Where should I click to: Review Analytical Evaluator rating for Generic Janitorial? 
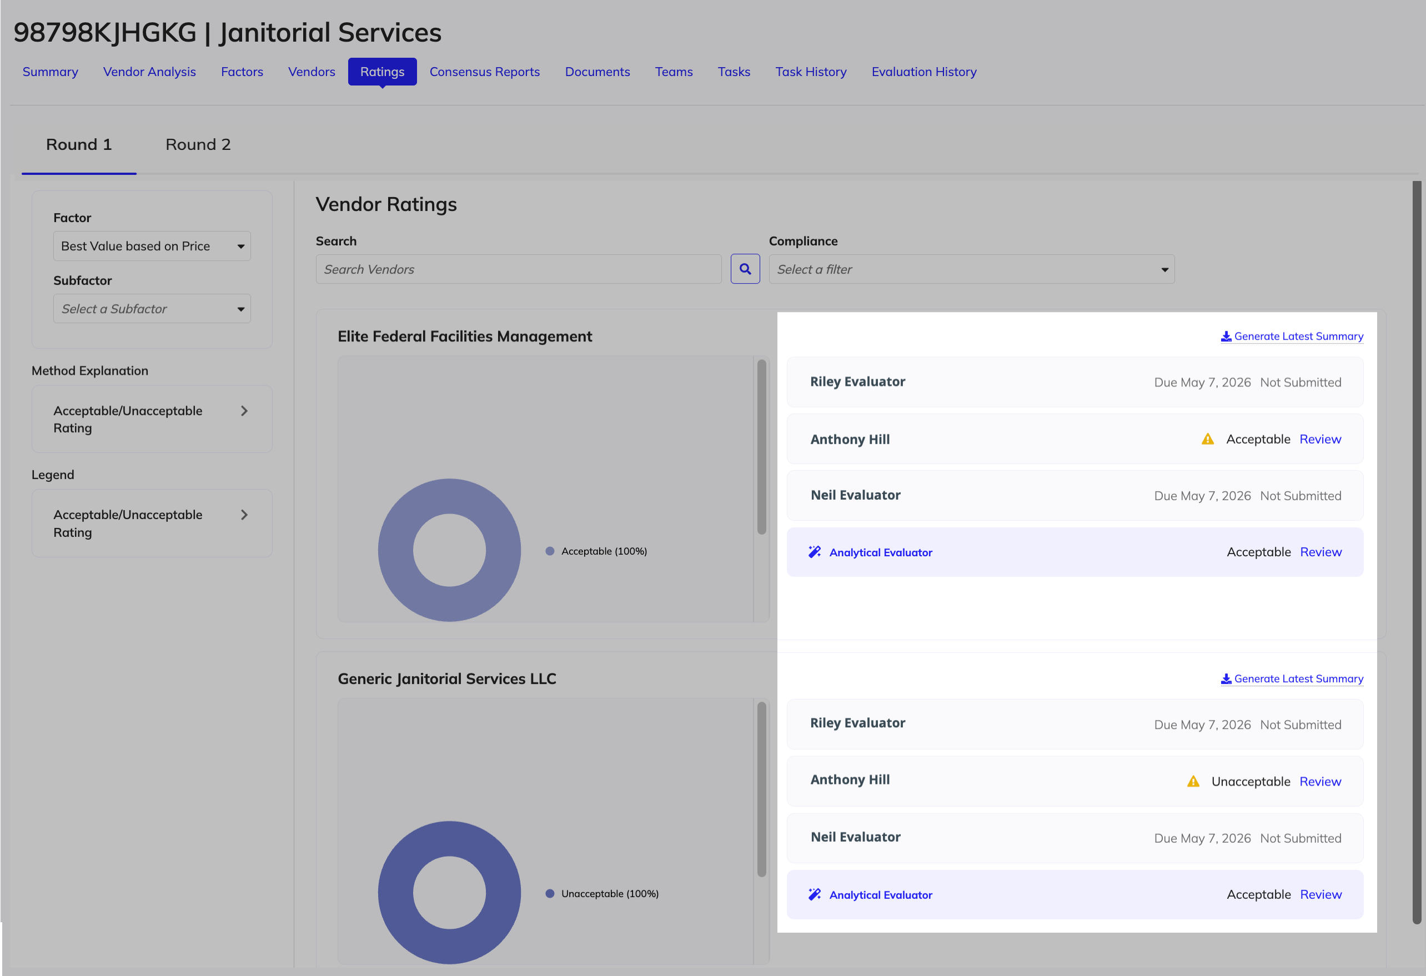point(1320,894)
